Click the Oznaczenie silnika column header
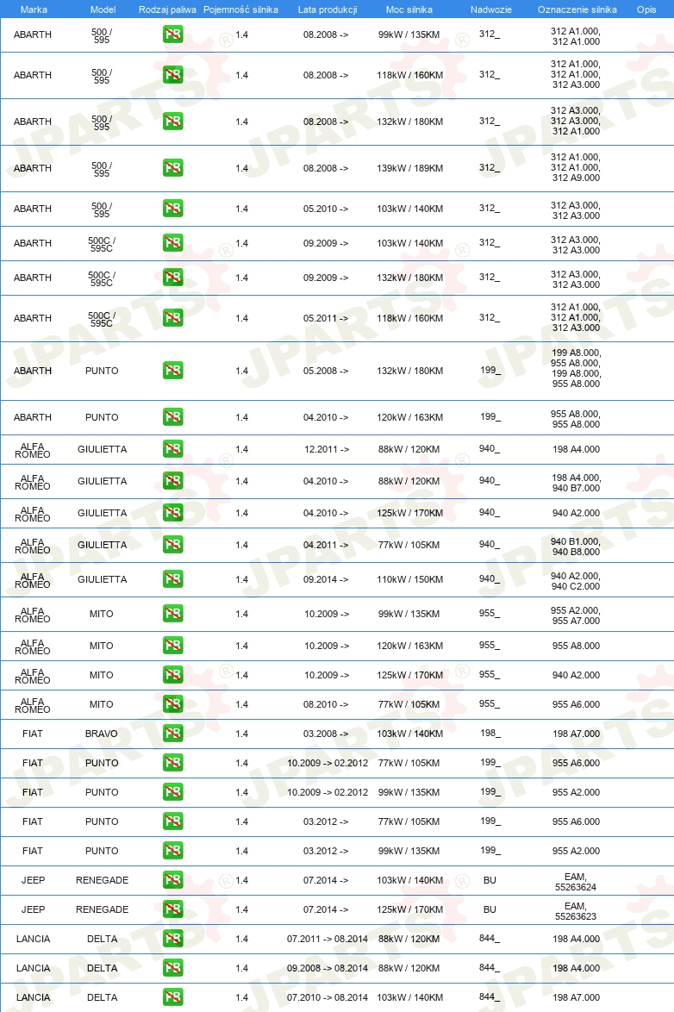Image resolution: width=674 pixels, height=1012 pixels. coord(577,9)
